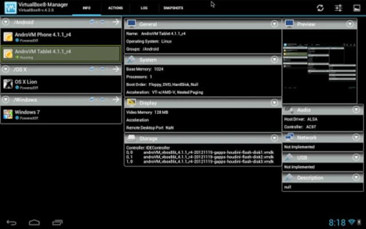This screenshot has width=366, height=229.
Task: Click the OS X Lion machine icon
Action: tap(8, 84)
